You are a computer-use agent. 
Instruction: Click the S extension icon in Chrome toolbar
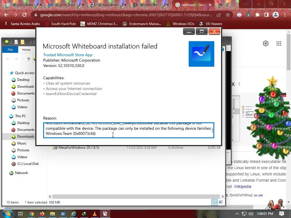tap(248, 15)
